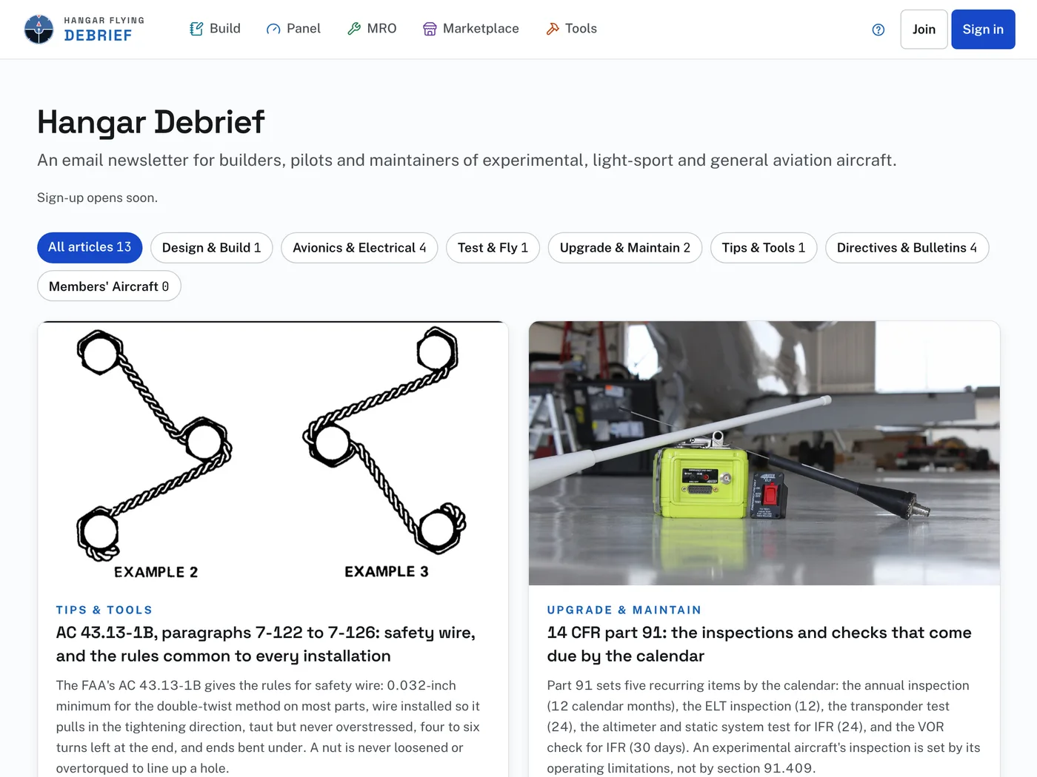
Task: Filter by Tips & Tools category
Action: (764, 248)
